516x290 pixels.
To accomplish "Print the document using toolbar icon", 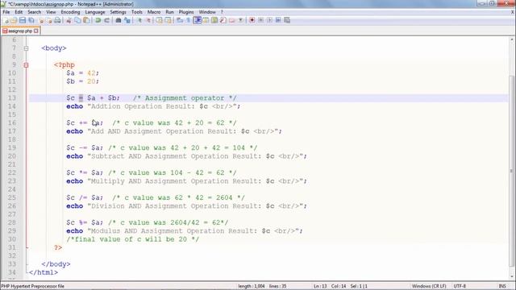I will tap(57, 20).
